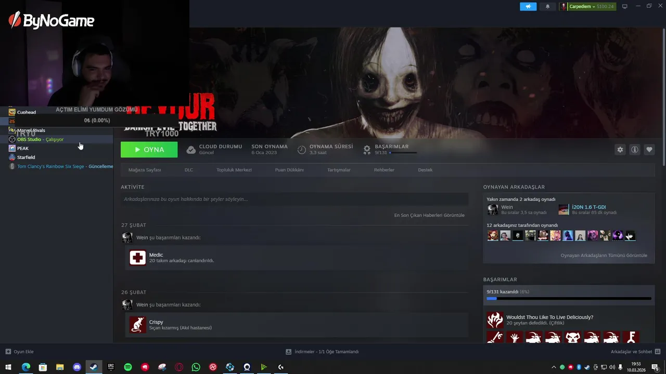The image size is (666, 374).
Task: Click Oyun Ekle to add a game
Action: click(20, 352)
